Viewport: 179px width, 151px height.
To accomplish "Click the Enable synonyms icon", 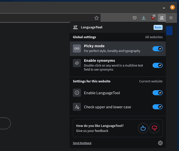I will 77,63.
